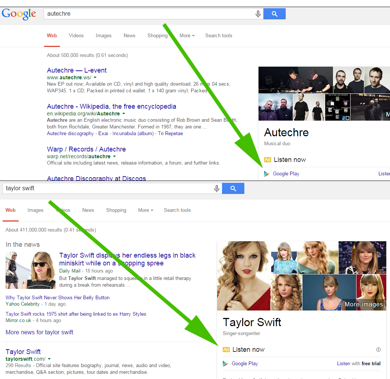390x379 pixels.
Task: Open info icon next to Taylor Swift Listen now
Action: 378,350
